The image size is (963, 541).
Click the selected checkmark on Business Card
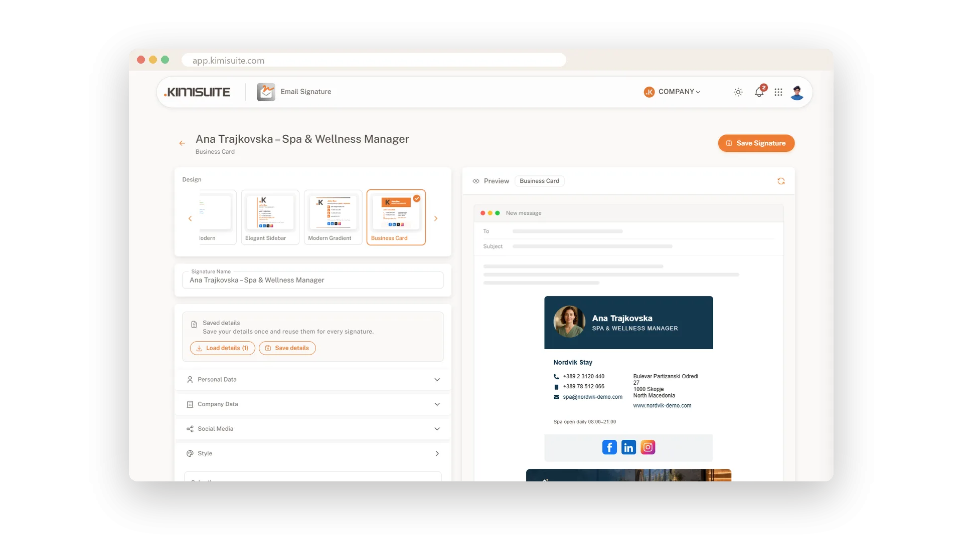pos(417,198)
